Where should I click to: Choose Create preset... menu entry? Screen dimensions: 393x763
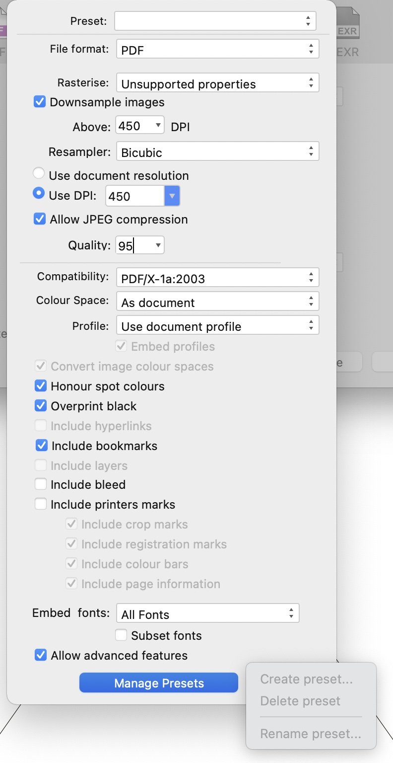pos(306,679)
